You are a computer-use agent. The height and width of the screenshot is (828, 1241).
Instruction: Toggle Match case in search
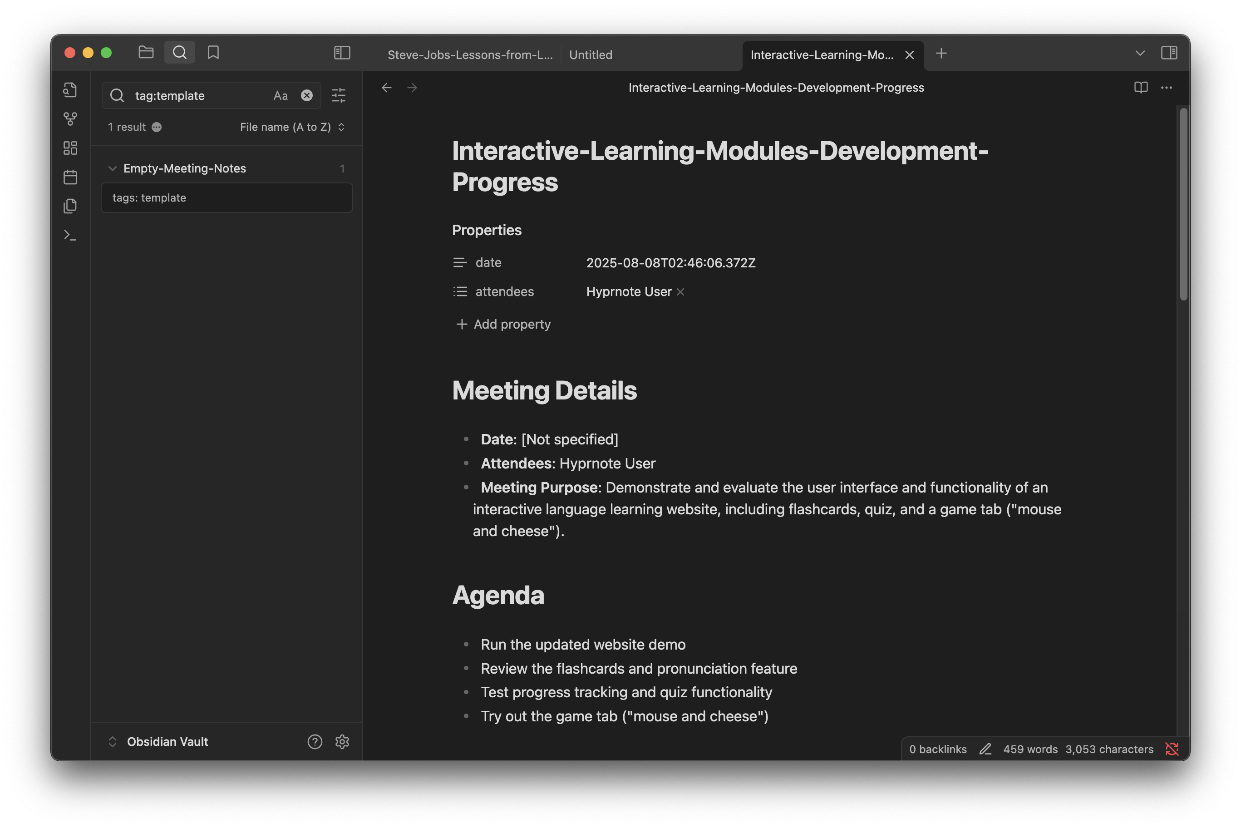point(281,96)
